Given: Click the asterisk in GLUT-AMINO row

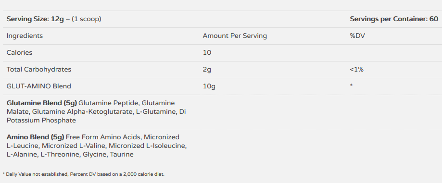Looking at the screenshot, I should tap(351, 85).
